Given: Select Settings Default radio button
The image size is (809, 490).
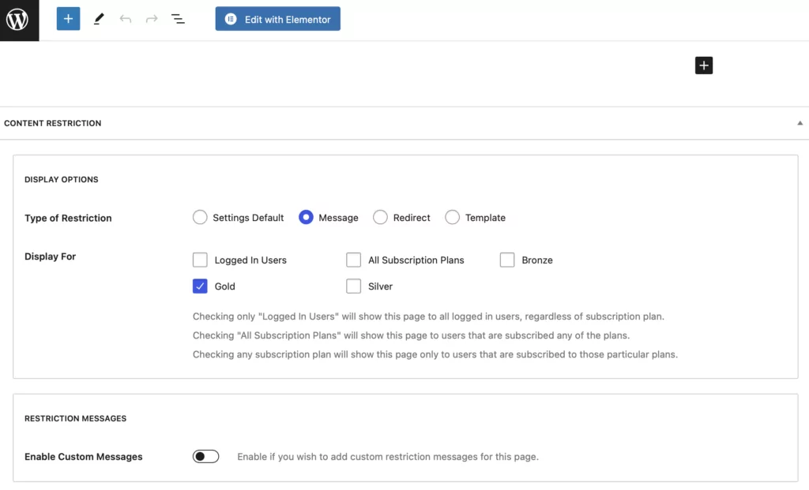Looking at the screenshot, I should click(x=200, y=218).
